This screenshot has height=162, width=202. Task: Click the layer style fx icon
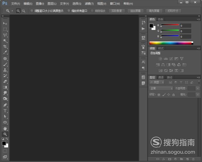pos(163,159)
